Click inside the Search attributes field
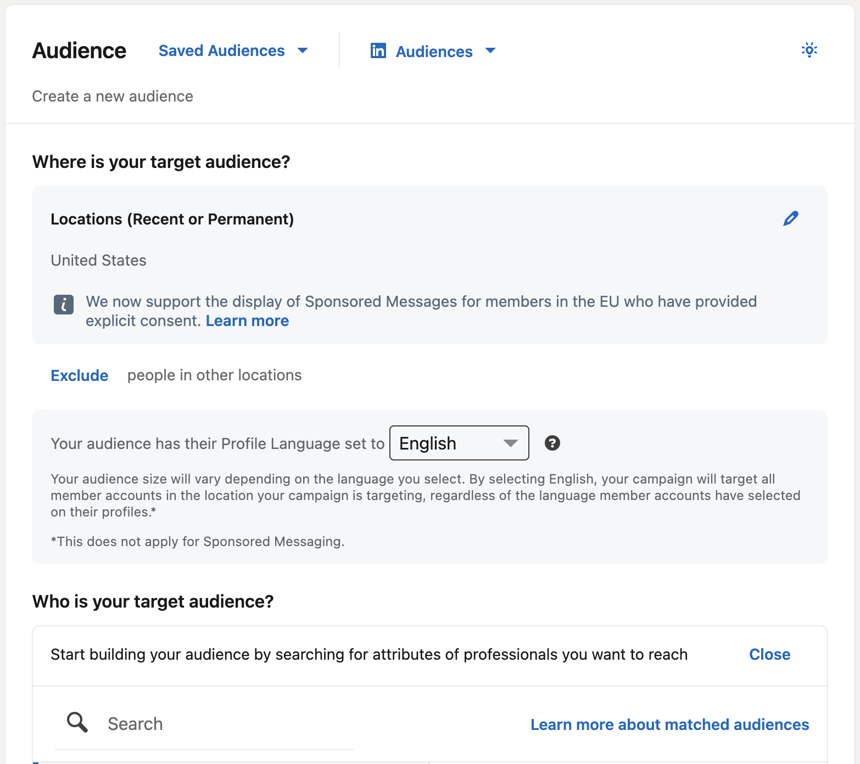The height and width of the screenshot is (764, 860). point(203,723)
